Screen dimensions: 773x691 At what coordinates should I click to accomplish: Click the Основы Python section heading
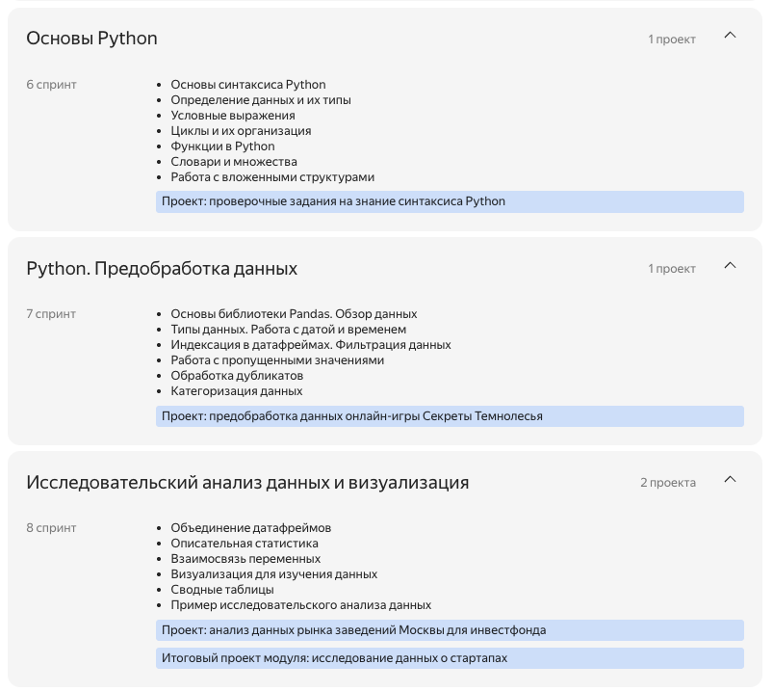(x=91, y=39)
